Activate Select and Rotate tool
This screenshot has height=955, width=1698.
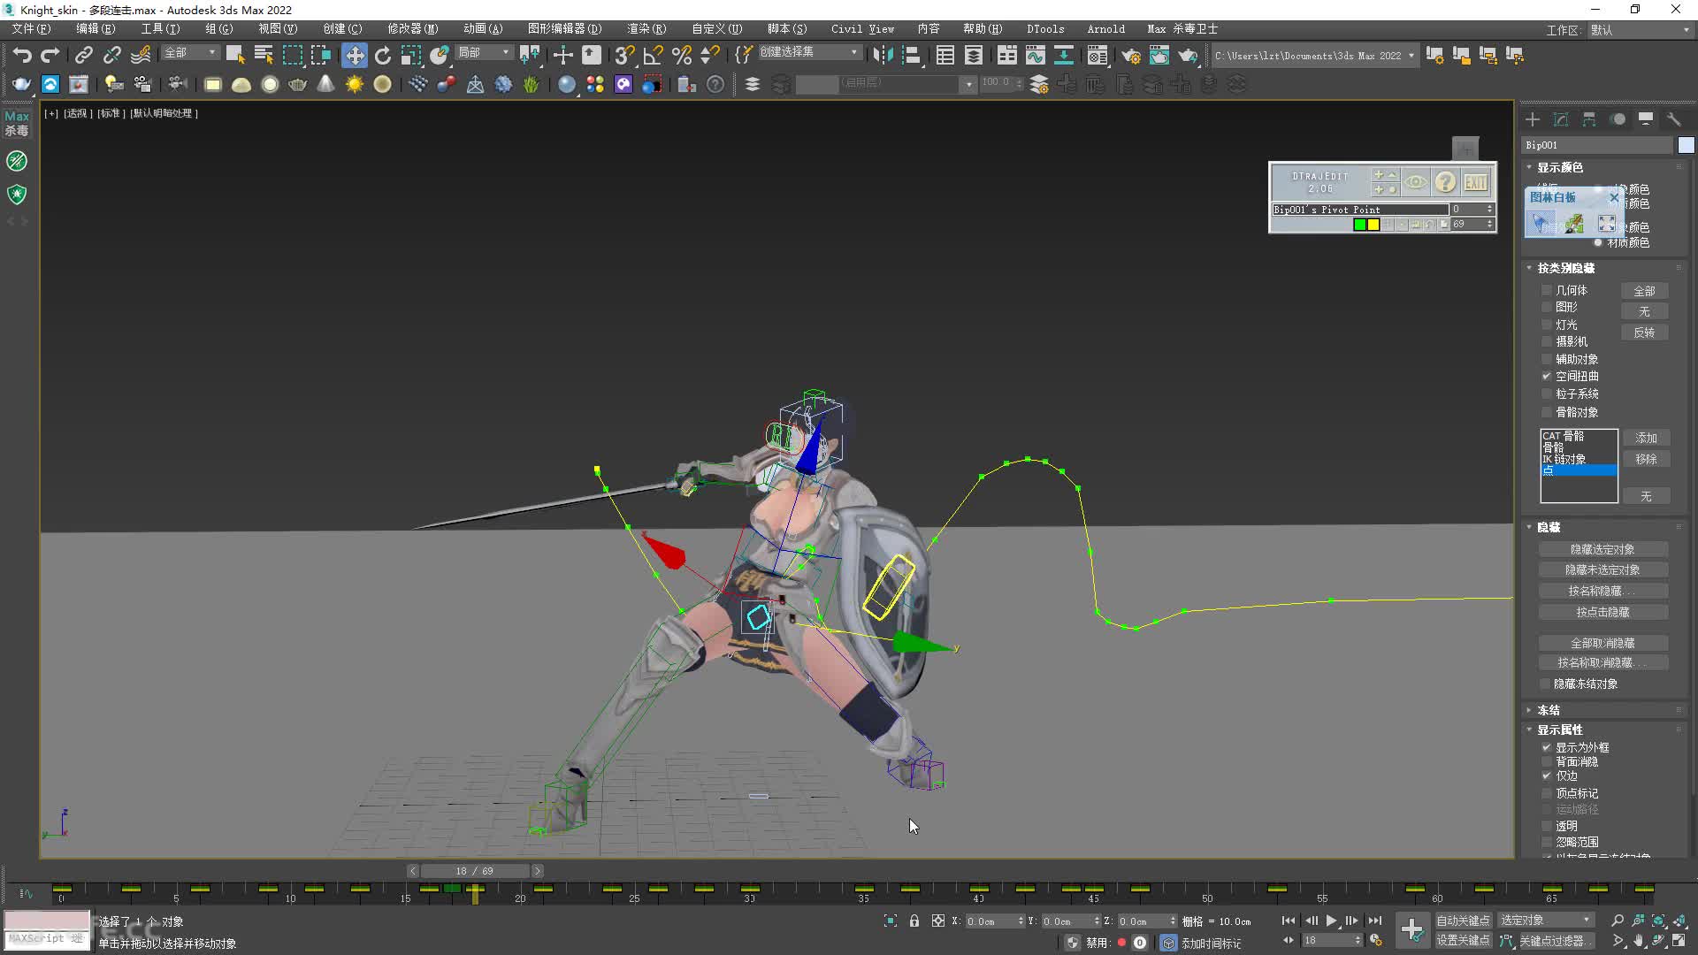coord(382,55)
